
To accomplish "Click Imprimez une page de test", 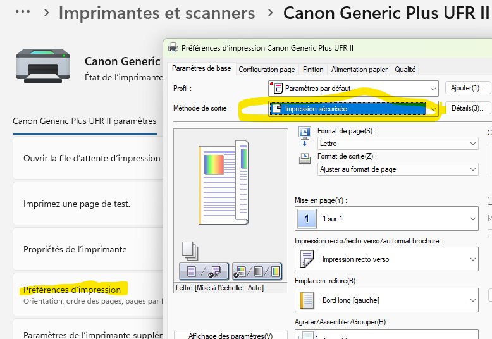I will coord(88,204).
